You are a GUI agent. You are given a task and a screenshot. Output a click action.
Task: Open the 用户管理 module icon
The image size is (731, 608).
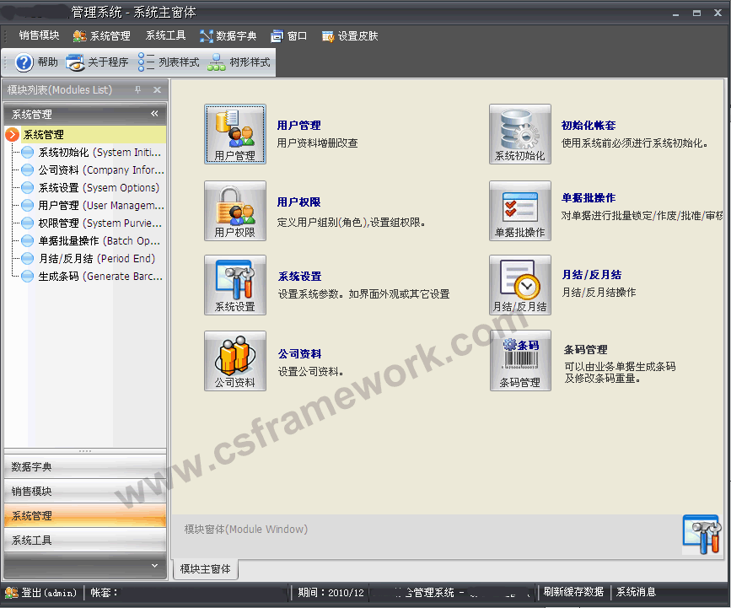[x=234, y=133]
